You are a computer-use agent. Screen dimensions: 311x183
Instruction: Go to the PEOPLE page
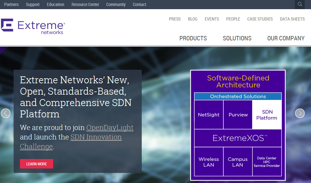click(x=233, y=19)
